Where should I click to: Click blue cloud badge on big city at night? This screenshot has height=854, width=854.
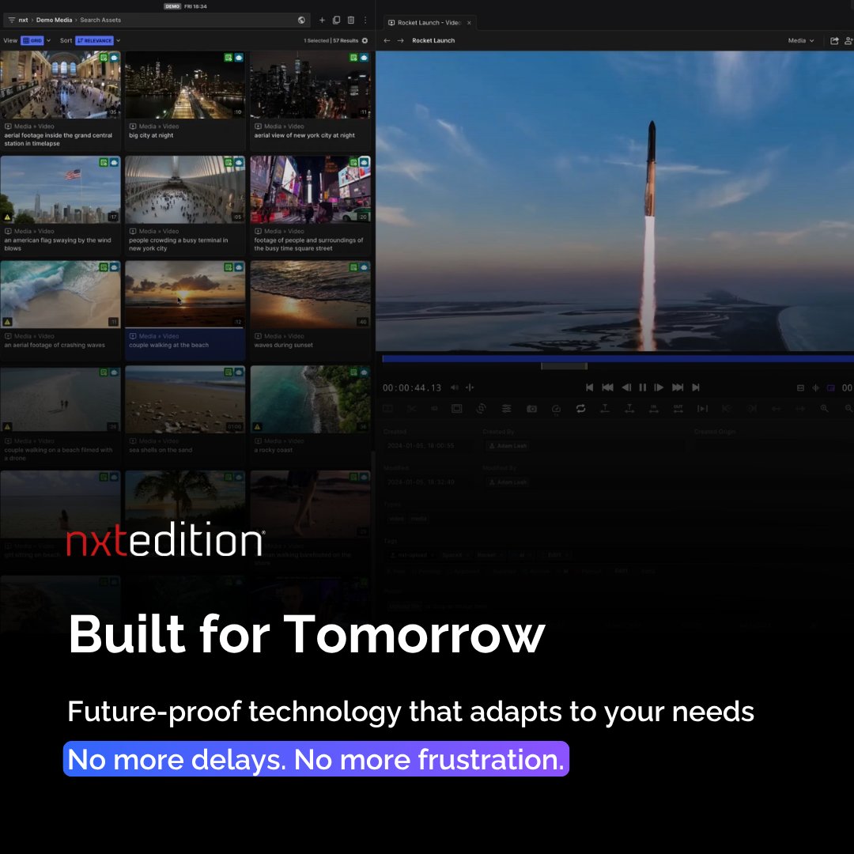click(239, 57)
